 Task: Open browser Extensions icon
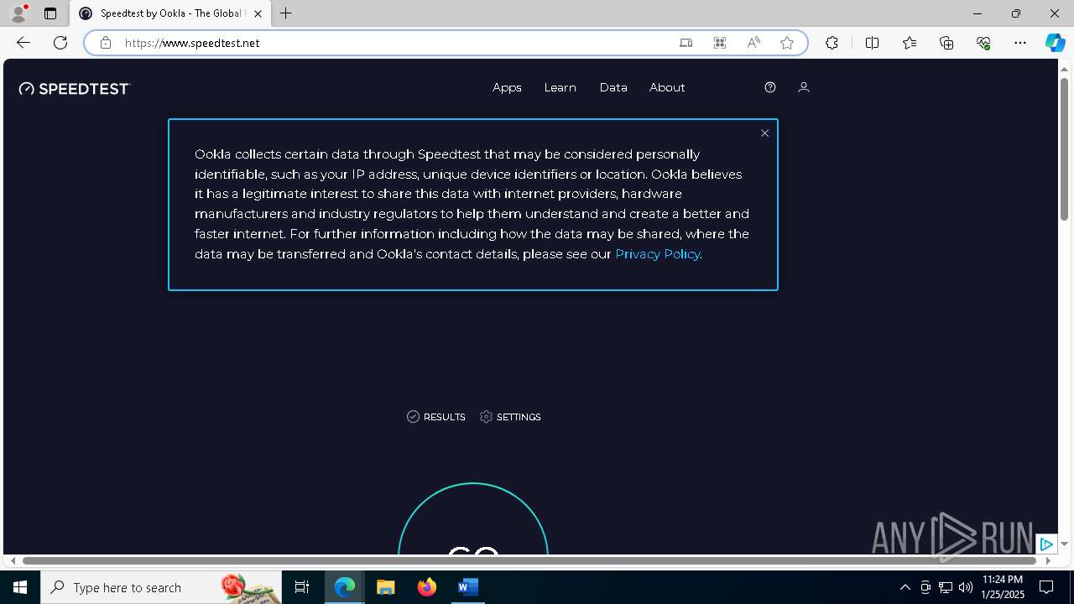832,43
